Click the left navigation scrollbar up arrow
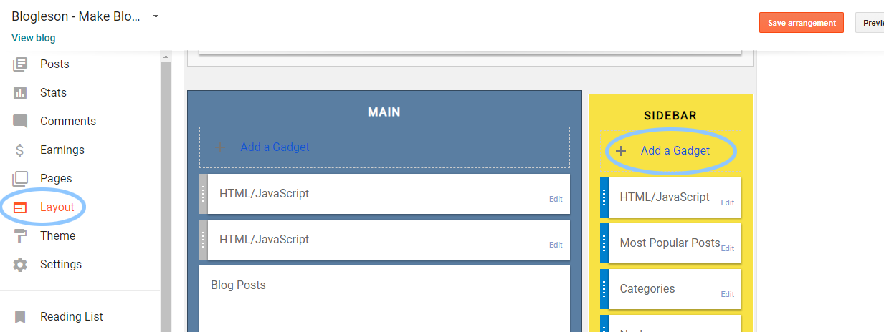The height and width of the screenshot is (332, 884). point(166,57)
